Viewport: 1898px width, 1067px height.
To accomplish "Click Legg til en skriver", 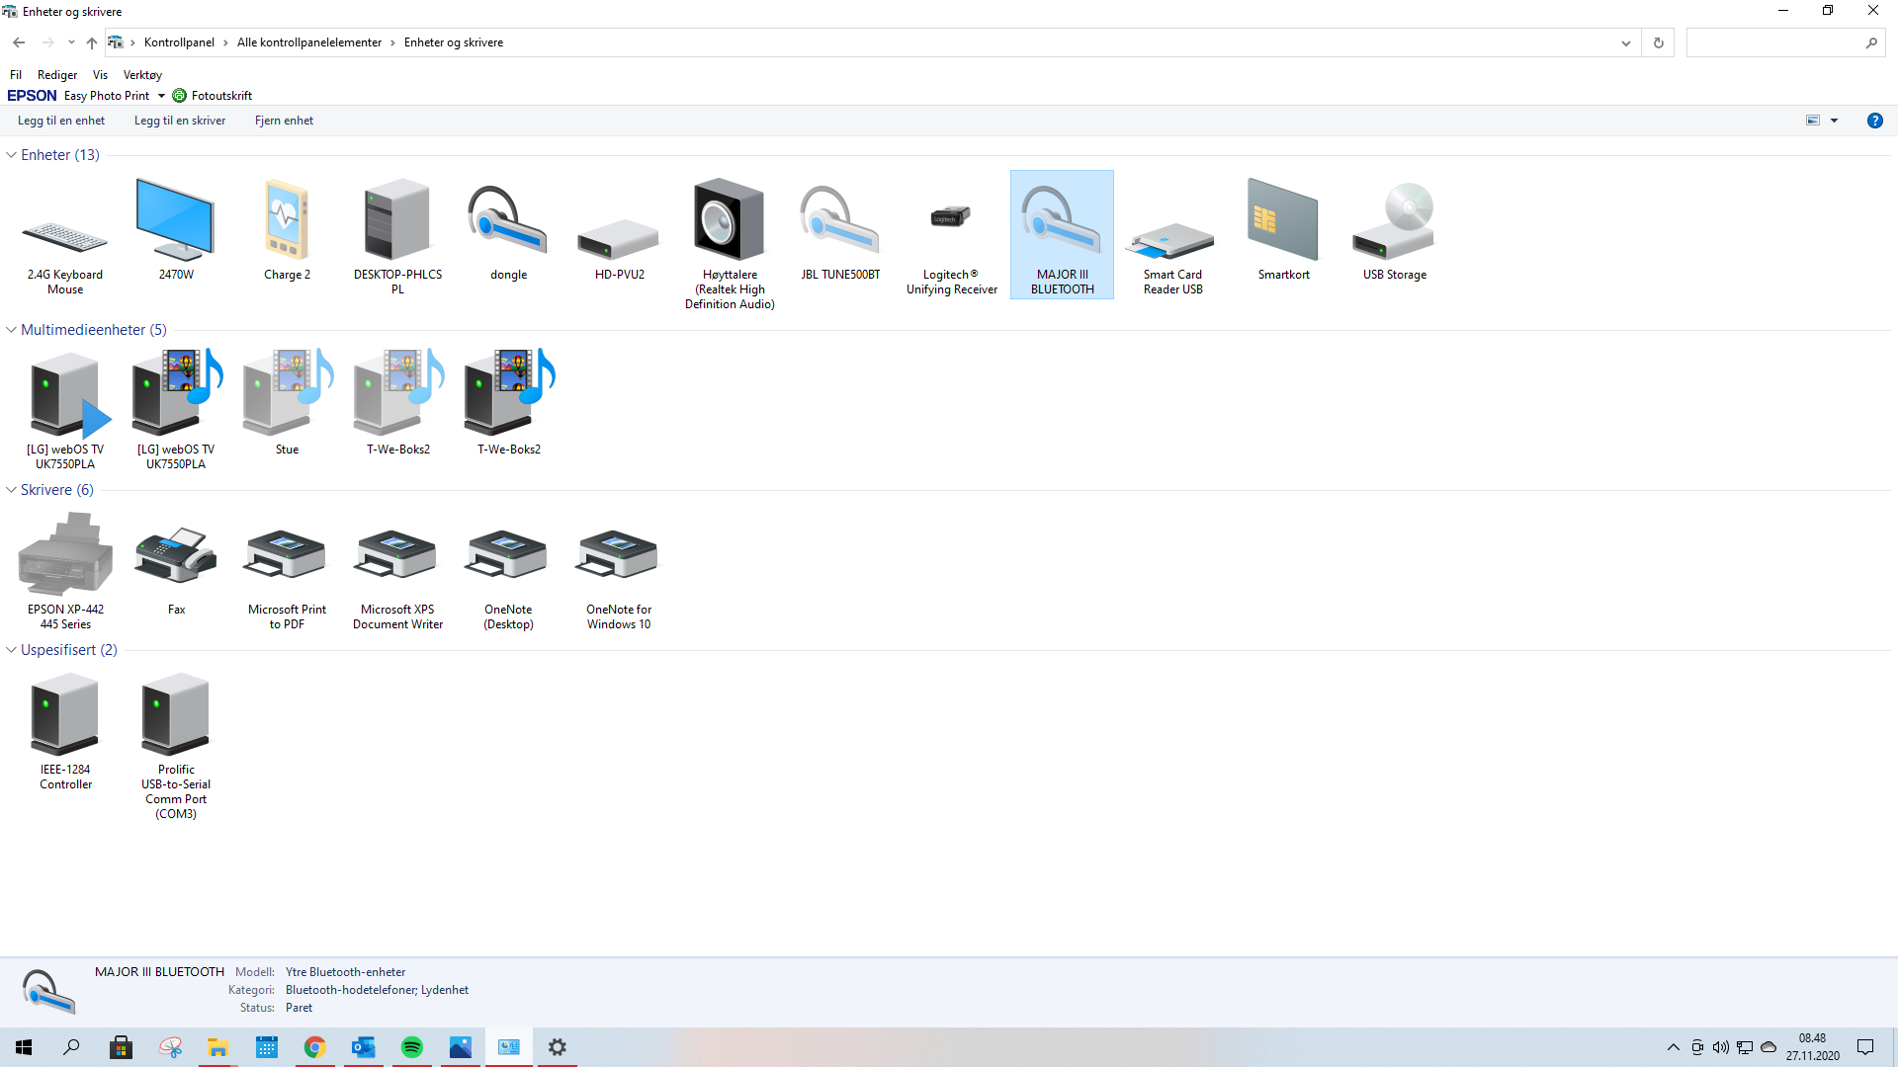I will [180, 121].
